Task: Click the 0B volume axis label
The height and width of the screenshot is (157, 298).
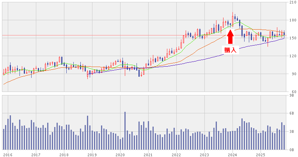Action: (x=293, y=150)
